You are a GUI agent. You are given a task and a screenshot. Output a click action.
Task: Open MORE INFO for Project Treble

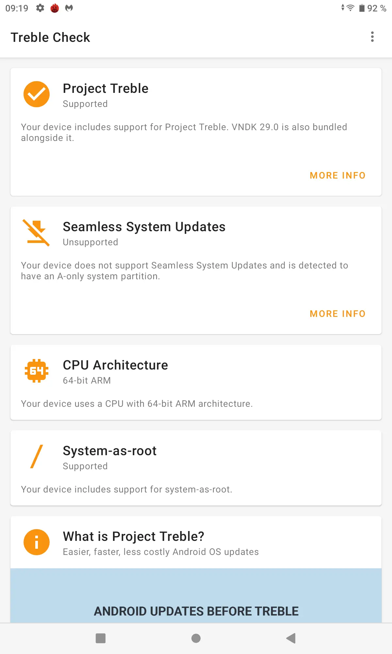tap(338, 176)
